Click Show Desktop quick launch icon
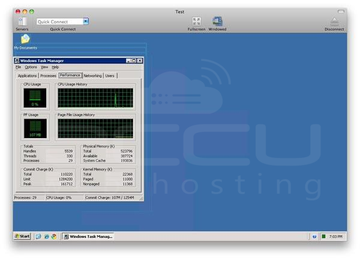 38,237
